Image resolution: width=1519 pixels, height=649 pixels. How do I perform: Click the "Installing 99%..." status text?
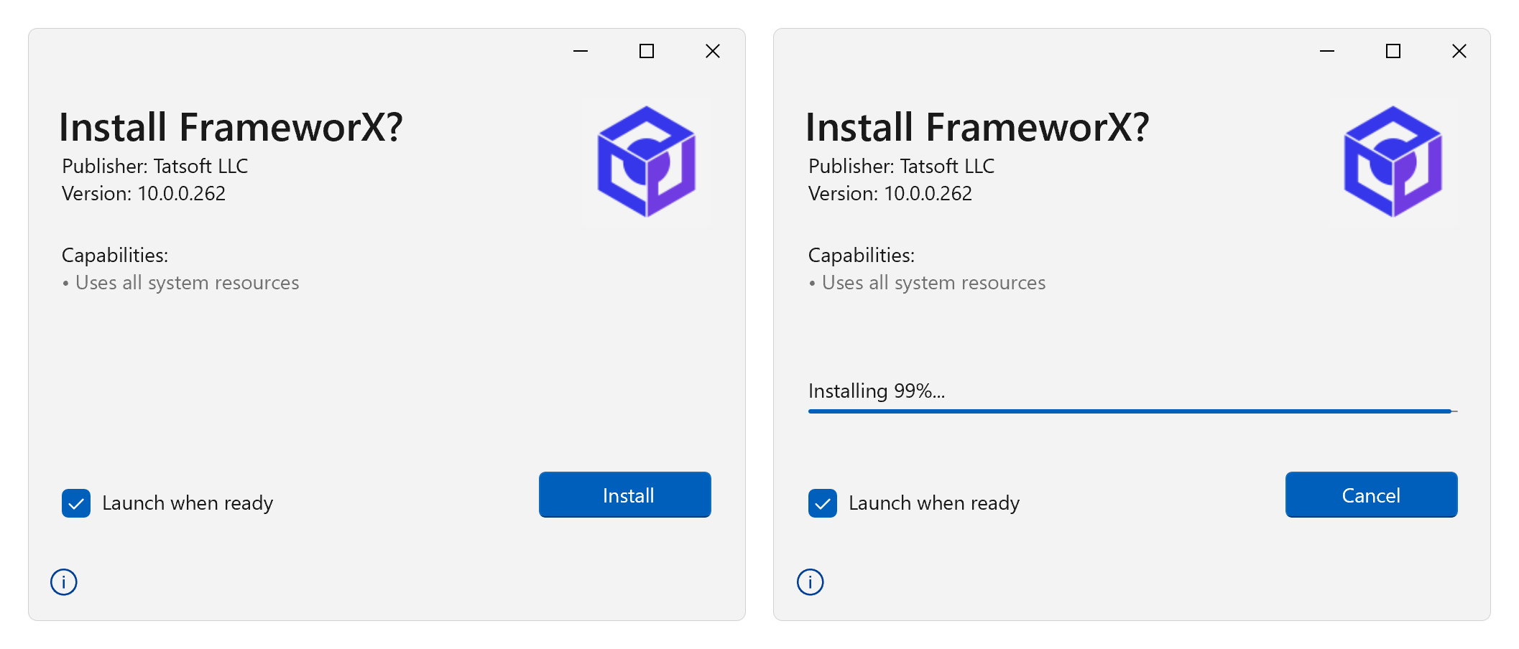click(x=876, y=391)
